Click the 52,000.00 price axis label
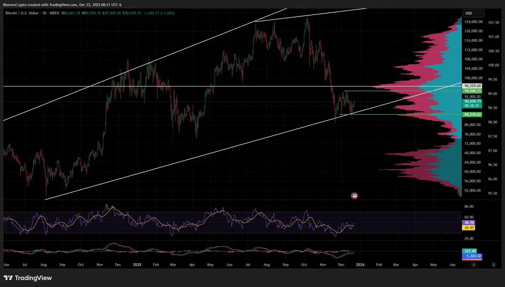505x287 pixels. click(x=473, y=190)
